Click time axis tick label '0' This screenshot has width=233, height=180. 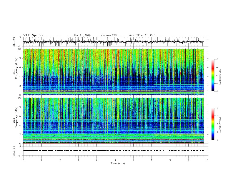click(23, 160)
